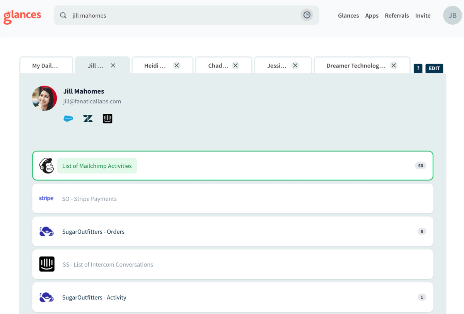
Task: Click the search field with jill mahomes
Action: pyautogui.click(x=186, y=15)
